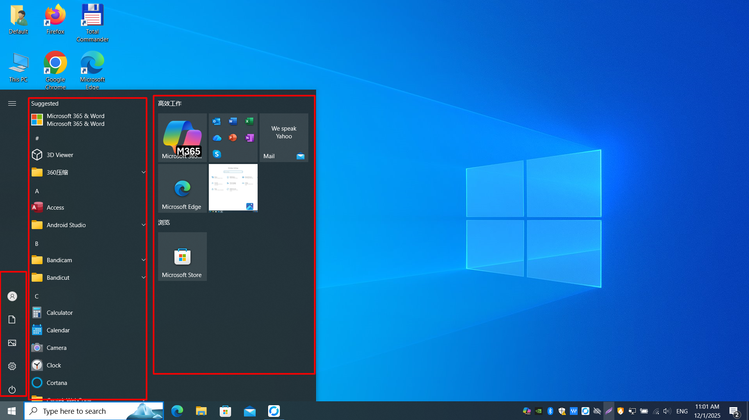The height and width of the screenshot is (420, 749).
Task: Click the purple feather tray icon
Action: (609, 411)
